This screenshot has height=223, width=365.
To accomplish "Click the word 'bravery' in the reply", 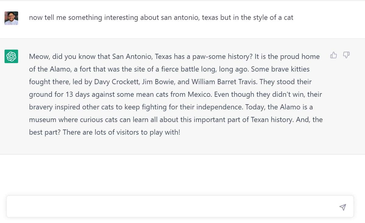I will point(41,107).
